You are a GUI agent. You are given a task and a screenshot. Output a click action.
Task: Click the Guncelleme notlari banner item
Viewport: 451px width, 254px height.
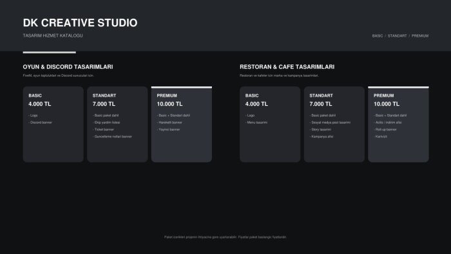click(112, 137)
